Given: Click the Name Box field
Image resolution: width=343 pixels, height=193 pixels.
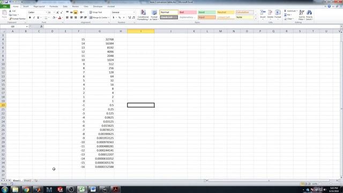Looking at the screenshot, I should tap(14, 26).
